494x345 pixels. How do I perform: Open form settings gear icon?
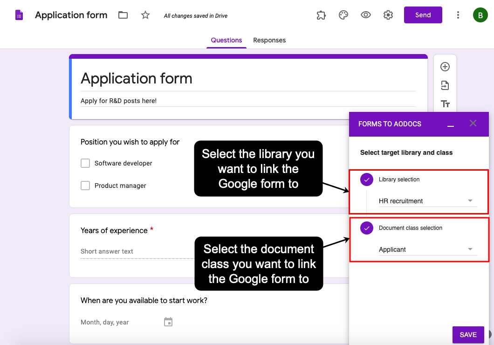point(388,15)
